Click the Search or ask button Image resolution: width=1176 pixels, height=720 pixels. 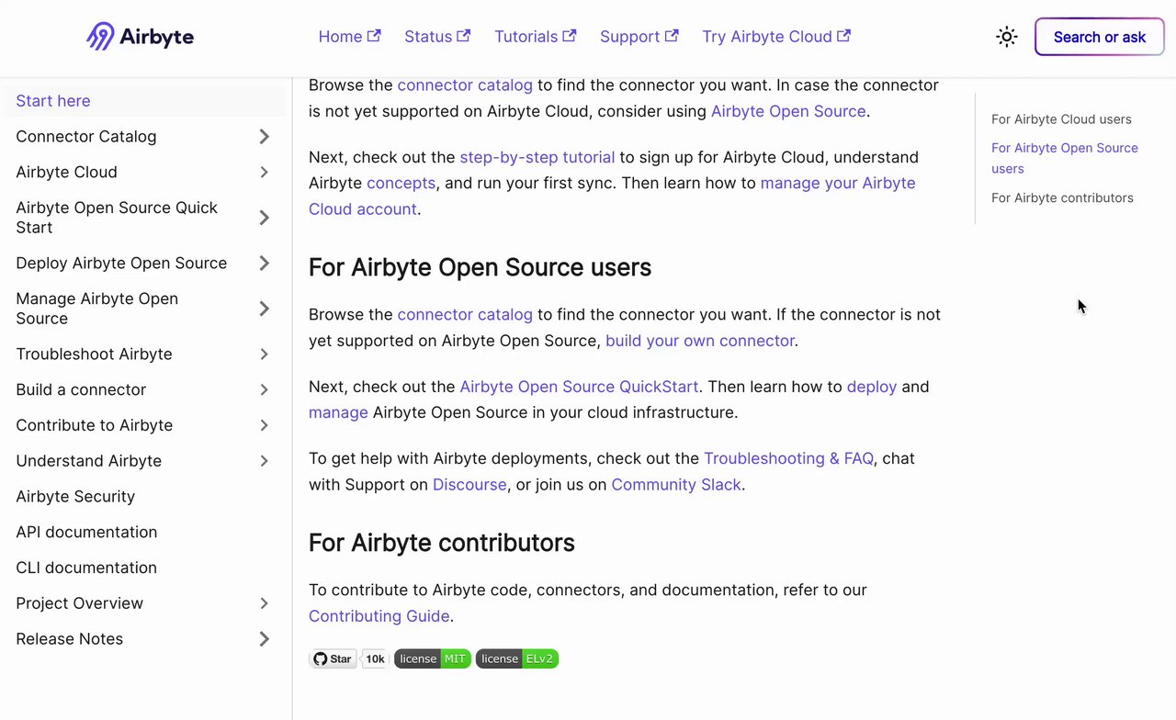pos(1099,37)
